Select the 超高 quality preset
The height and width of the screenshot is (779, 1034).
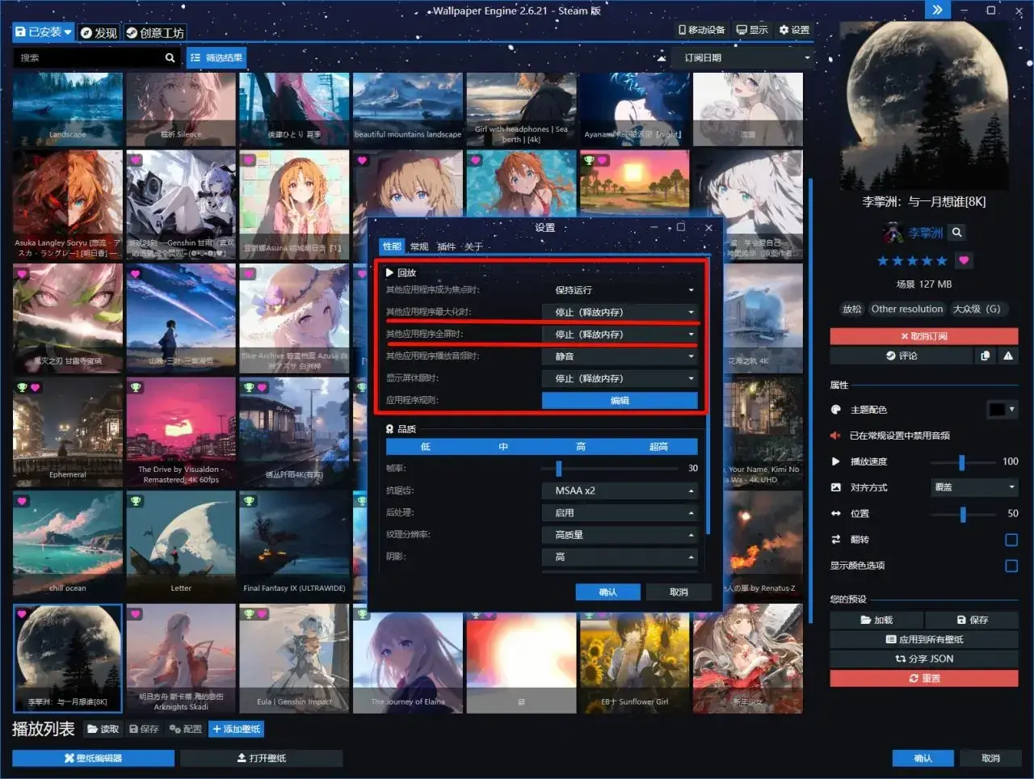click(658, 447)
